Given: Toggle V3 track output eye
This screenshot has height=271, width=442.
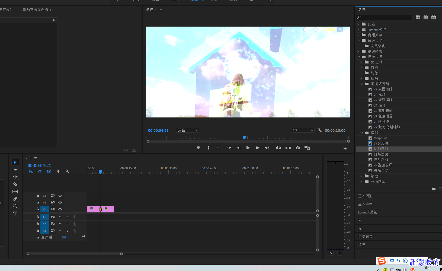Looking at the screenshot, I should click(x=60, y=196).
